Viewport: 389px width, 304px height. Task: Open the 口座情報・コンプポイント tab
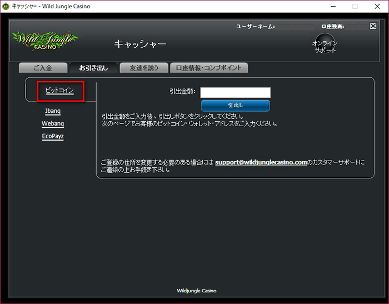click(x=208, y=68)
